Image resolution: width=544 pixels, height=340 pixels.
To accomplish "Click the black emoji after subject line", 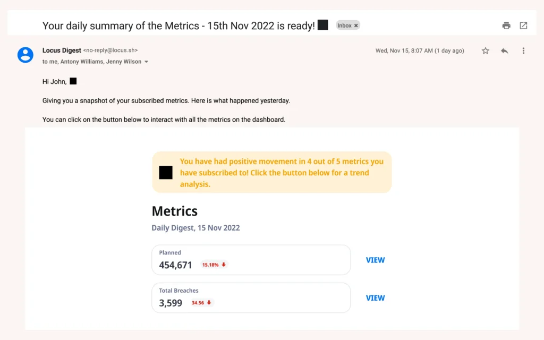I will point(322,25).
